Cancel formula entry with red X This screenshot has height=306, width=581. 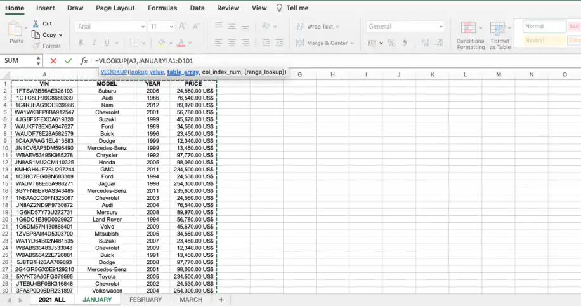[x=53, y=61]
